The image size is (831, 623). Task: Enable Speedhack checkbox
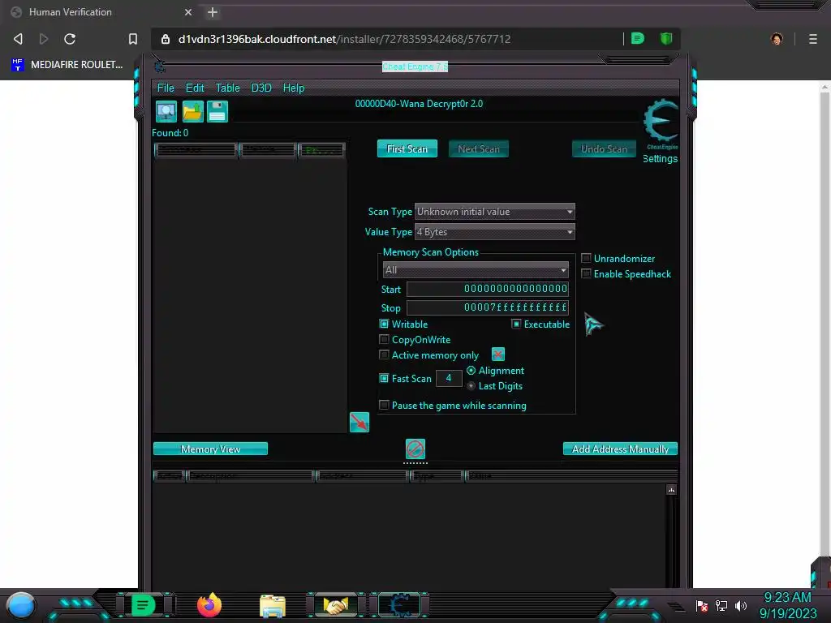point(586,274)
